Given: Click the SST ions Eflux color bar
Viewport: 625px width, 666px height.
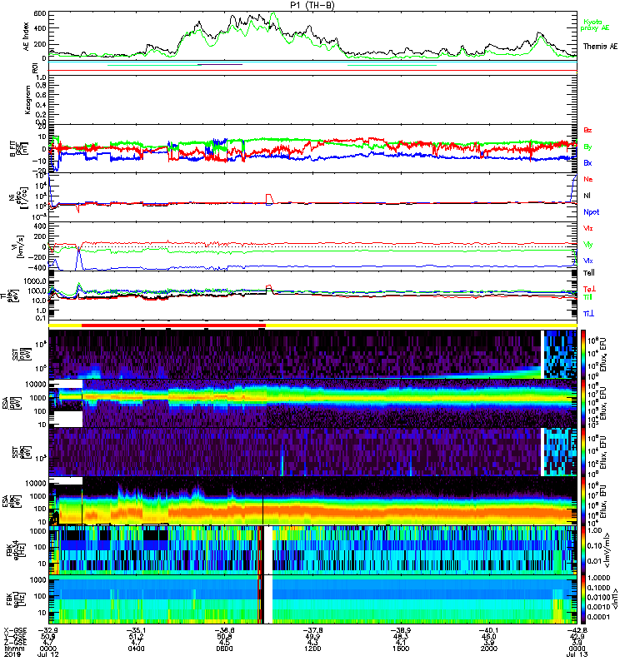Looking at the screenshot, I should click(582, 355).
